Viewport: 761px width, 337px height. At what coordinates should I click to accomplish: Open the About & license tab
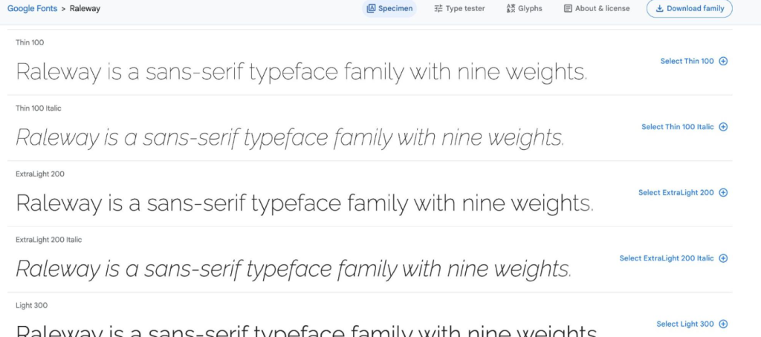click(597, 8)
